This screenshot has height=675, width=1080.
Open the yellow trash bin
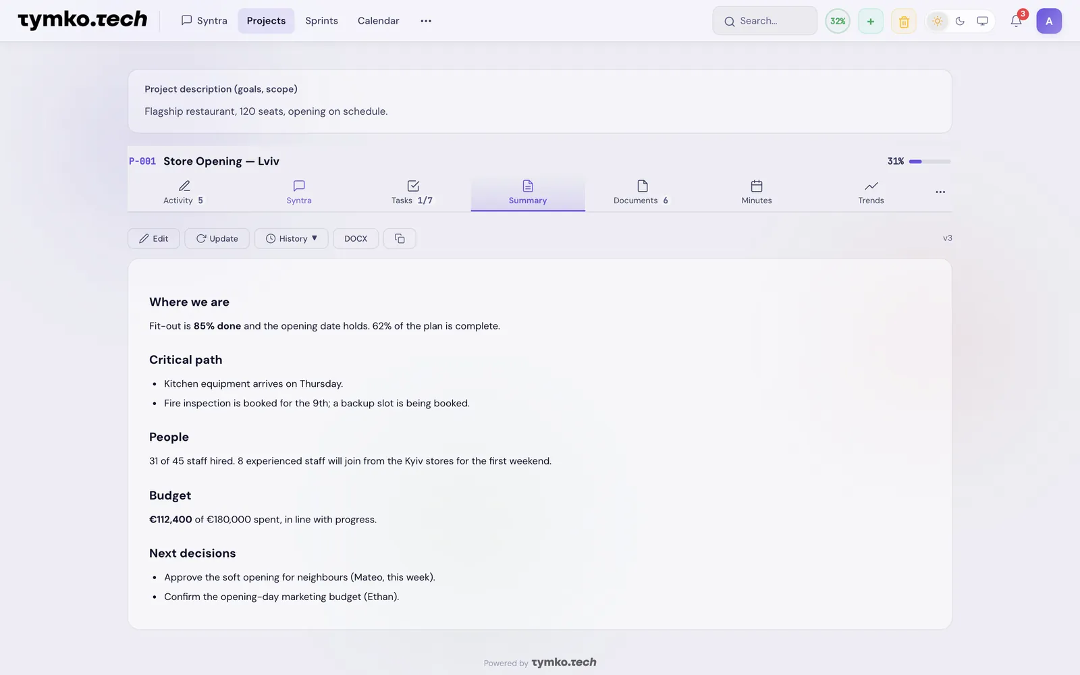904,22
